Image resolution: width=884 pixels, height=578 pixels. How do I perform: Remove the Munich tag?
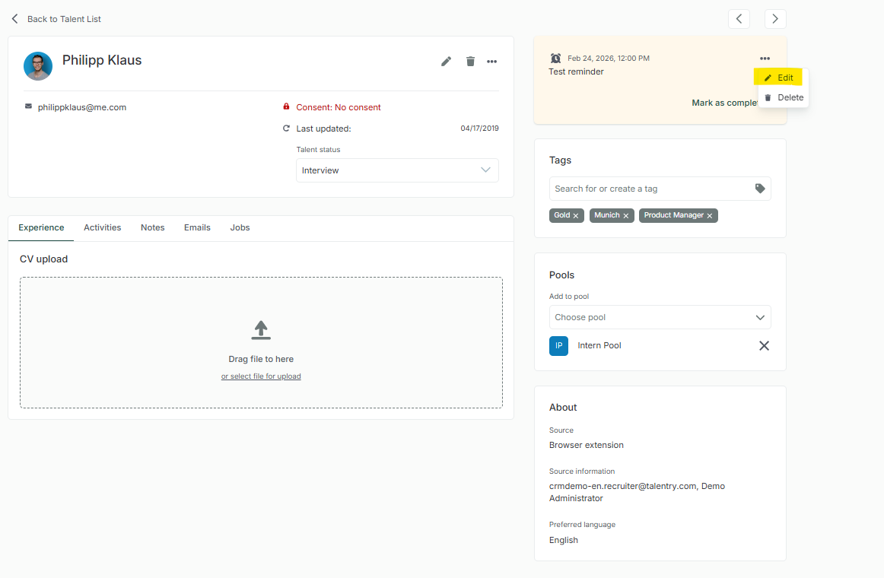[626, 216]
